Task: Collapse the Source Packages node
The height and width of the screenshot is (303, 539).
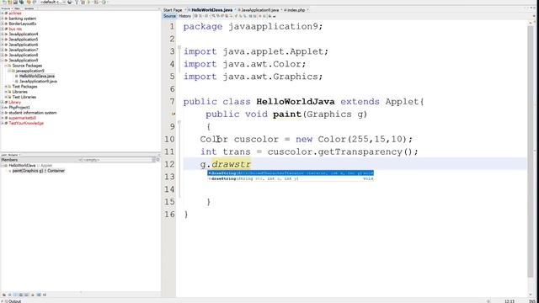Action: click(x=6, y=66)
